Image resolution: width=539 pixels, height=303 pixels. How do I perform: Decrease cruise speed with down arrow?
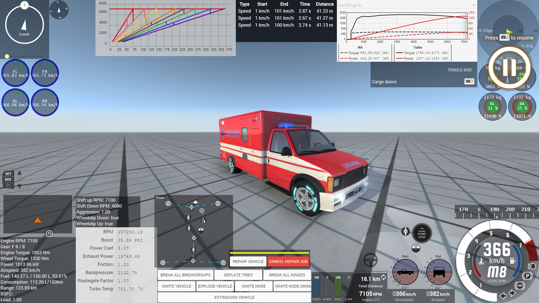[19, 186]
